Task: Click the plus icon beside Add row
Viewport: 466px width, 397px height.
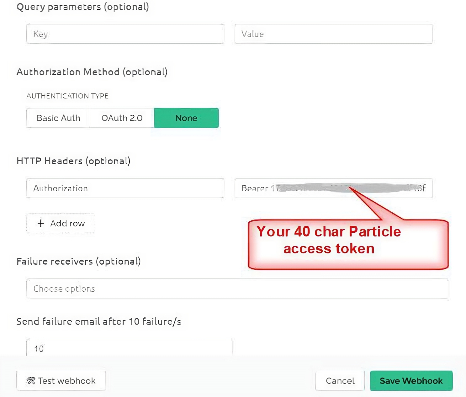Action: tap(41, 223)
